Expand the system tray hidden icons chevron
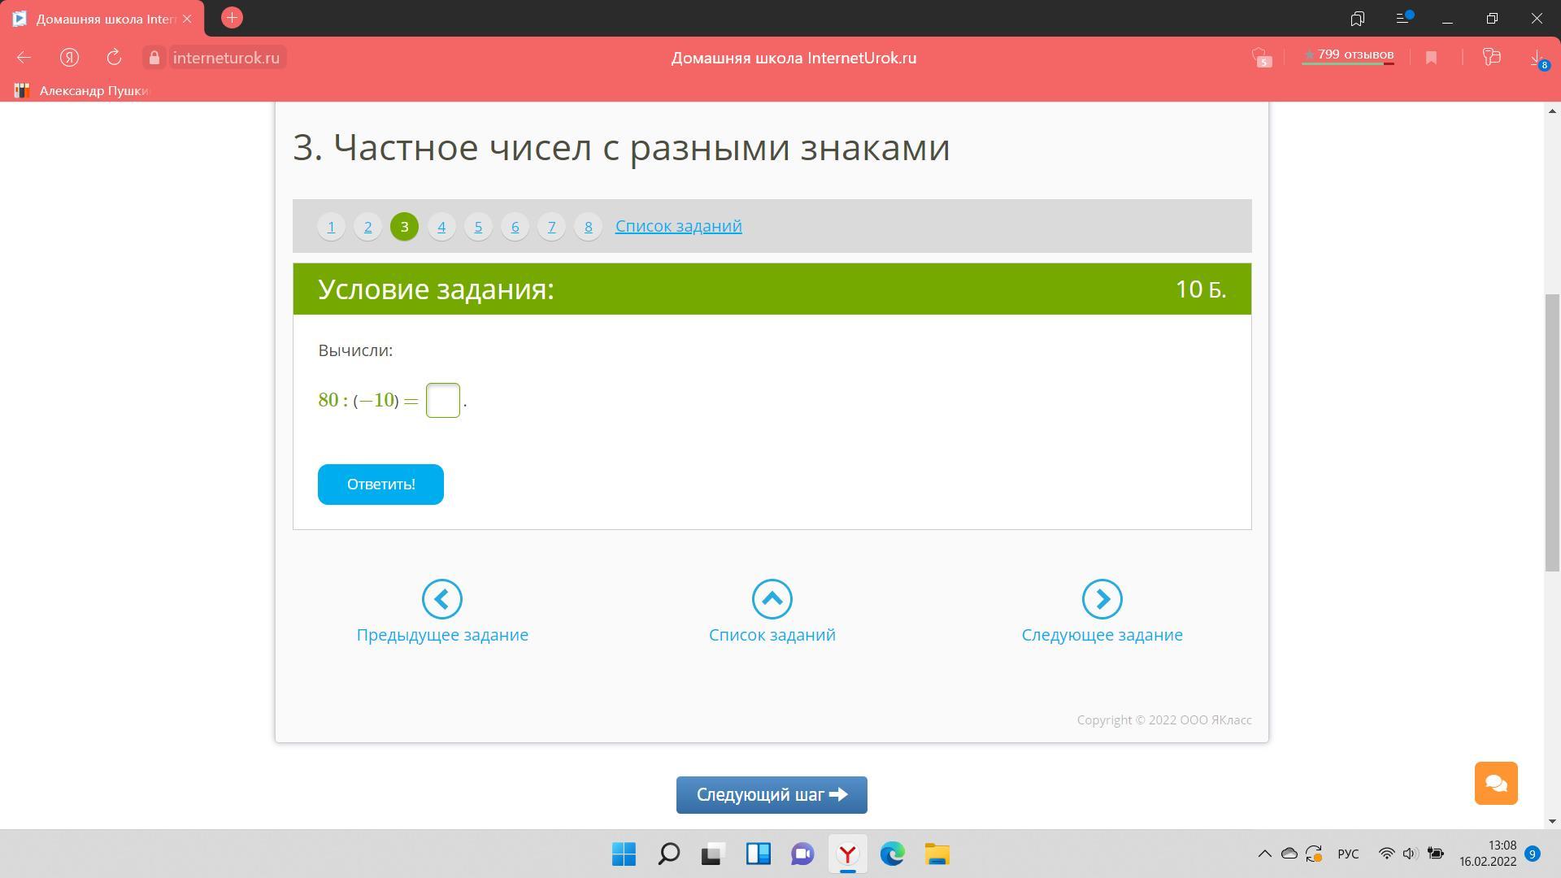 1264,854
